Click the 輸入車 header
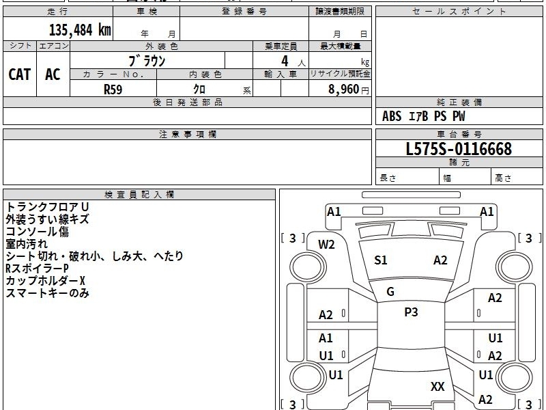This screenshot has width=546, height=410. coord(281,74)
